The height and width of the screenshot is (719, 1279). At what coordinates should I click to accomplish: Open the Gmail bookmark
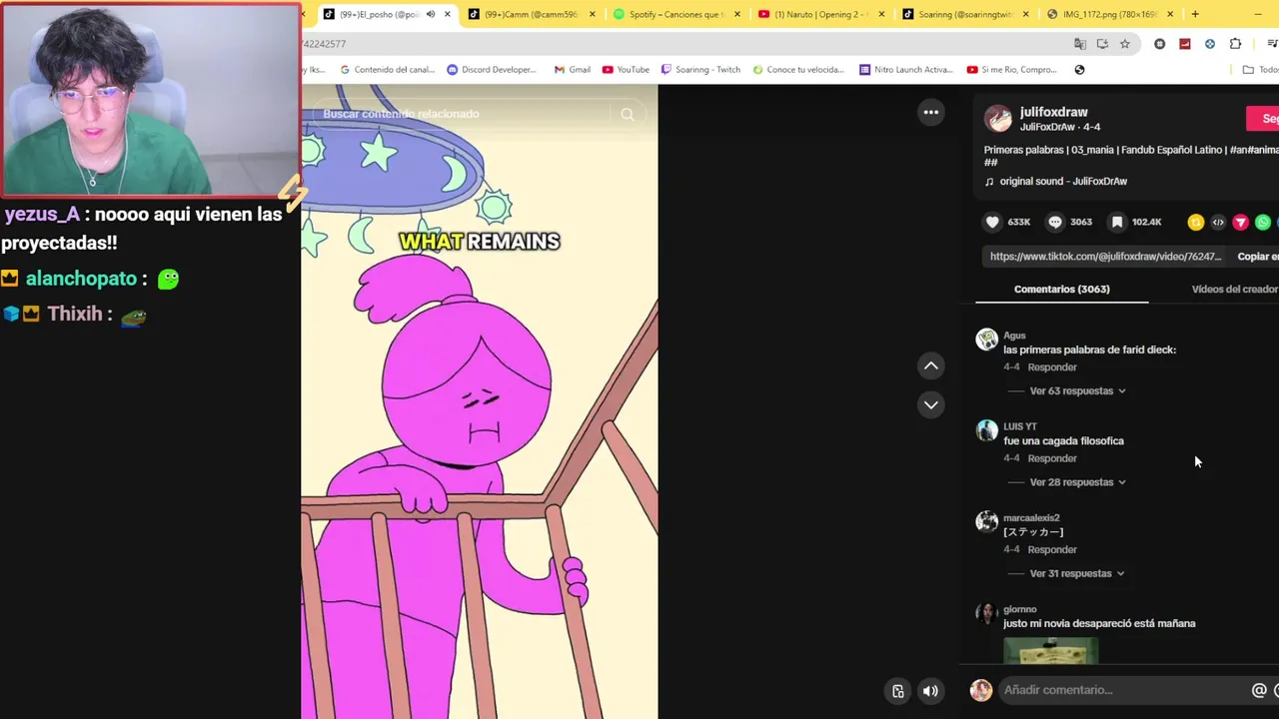(x=572, y=70)
